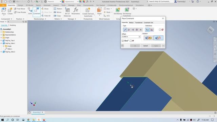Open the Parameters fx tool

(x=76, y=11)
